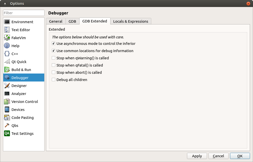Click the Help question mark icon
Viewport: 253px width, 162px height.
pos(7,46)
